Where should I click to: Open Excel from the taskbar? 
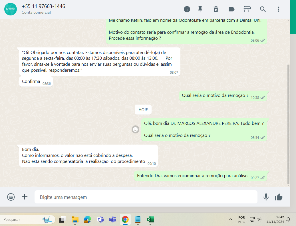pos(150,219)
